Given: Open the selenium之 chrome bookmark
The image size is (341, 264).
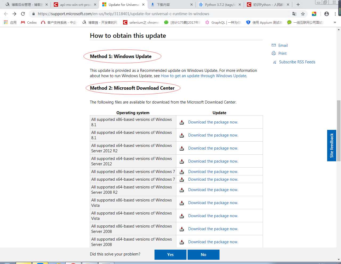Looking at the screenshot, I should coord(141,22).
